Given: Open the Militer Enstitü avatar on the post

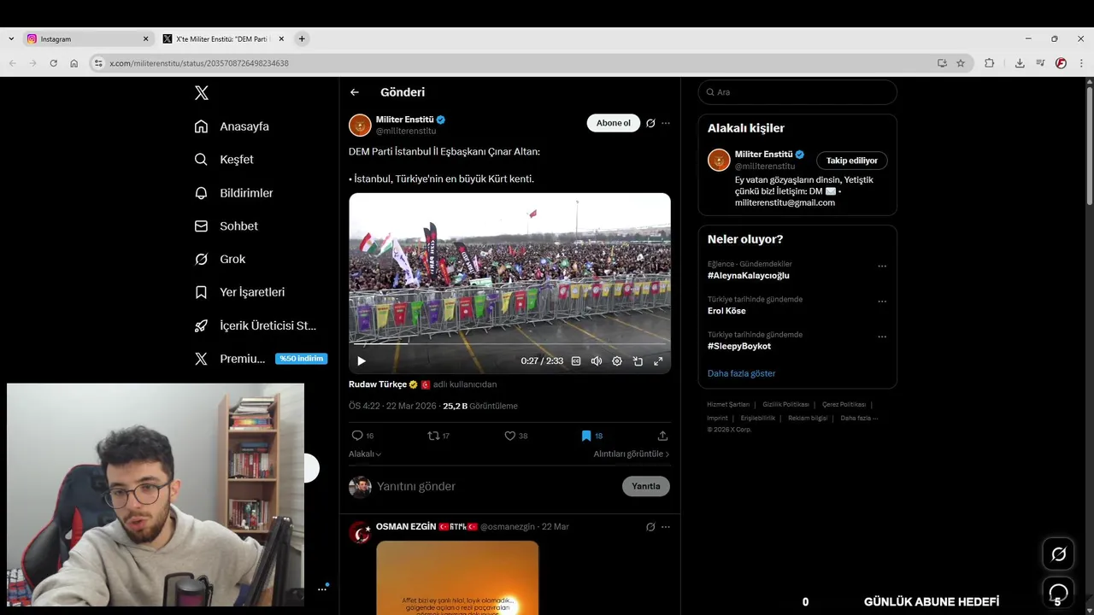Looking at the screenshot, I should pyautogui.click(x=360, y=125).
